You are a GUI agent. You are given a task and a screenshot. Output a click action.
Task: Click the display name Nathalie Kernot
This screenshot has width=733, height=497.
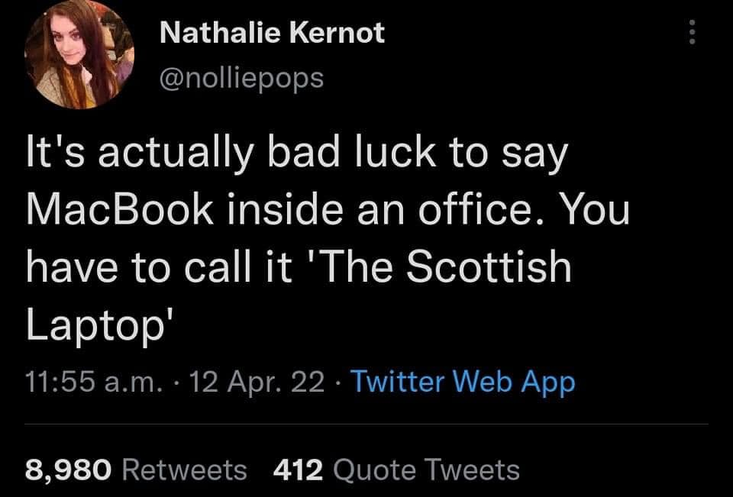271,32
